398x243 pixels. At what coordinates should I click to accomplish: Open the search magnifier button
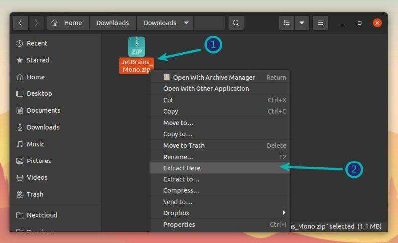pyautogui.click(x=236, y=23)
